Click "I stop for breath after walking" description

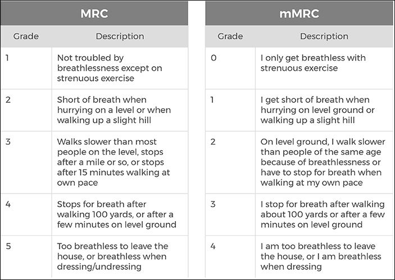pos(323,214)
